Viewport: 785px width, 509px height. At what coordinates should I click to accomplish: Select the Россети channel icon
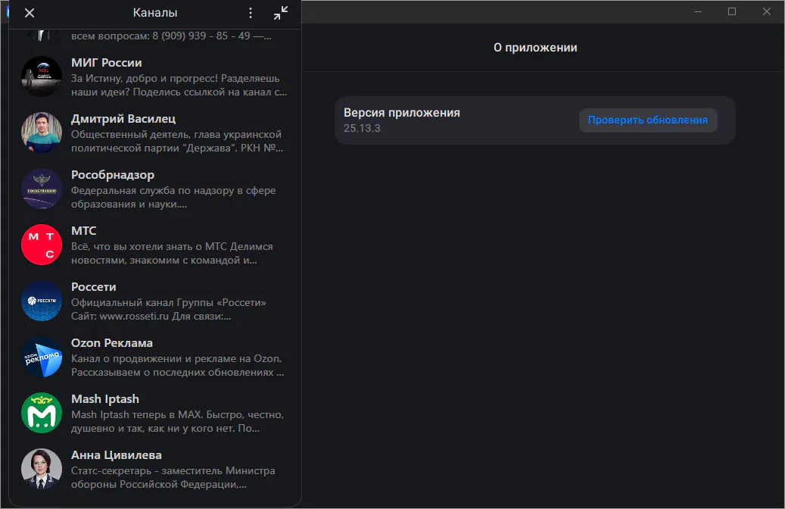point(42,301)
